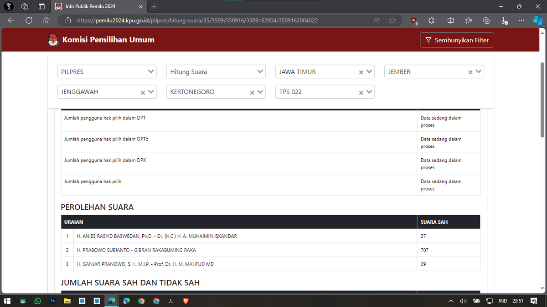The image size is (547, 307).
Task: Open the uBlock Origin extension icon
Action: pyautogui.click(x=414, y=20)
